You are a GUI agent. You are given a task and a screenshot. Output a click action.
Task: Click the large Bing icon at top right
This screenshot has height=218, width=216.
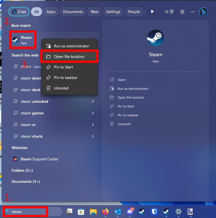coord(204,12)
